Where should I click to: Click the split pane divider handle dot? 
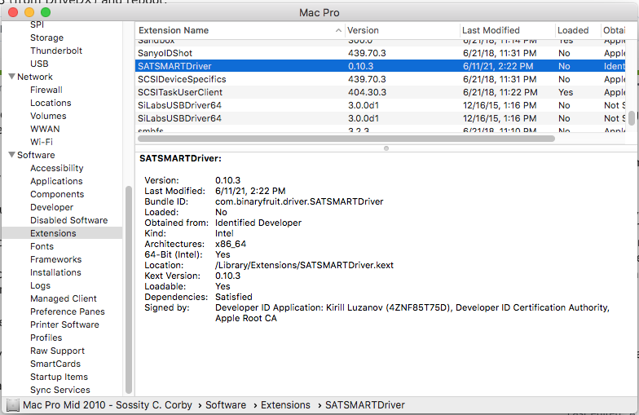click(x=386, y=148)
